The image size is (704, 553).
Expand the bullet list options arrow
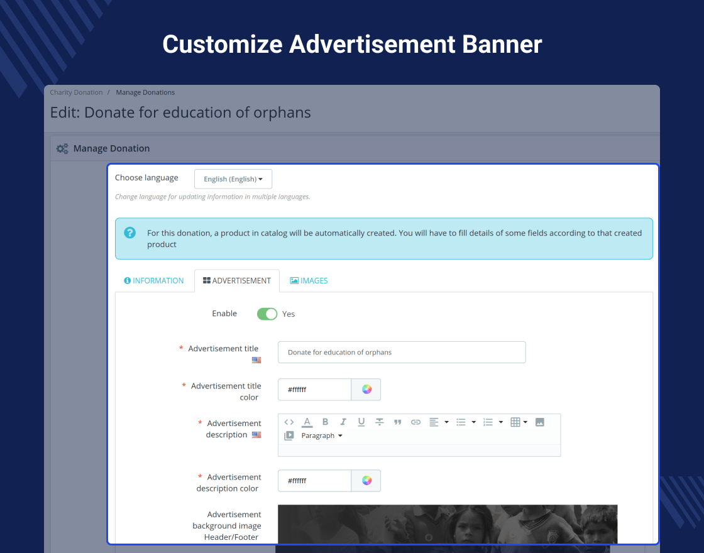474,422
